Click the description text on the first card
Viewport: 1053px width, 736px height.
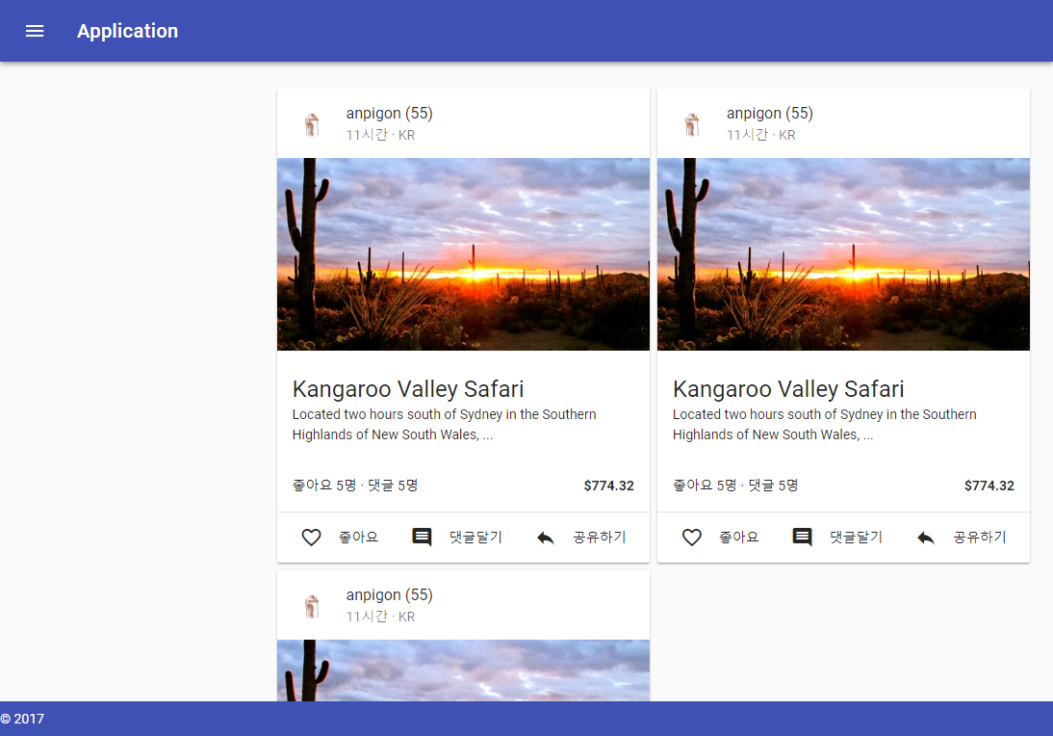pyautogui.click(x=444, y=425)
